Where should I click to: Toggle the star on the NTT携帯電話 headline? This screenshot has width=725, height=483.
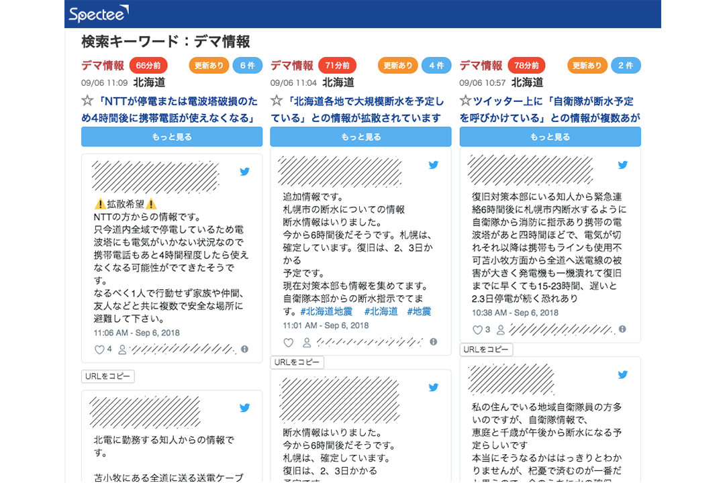click(x=86, y=101)
